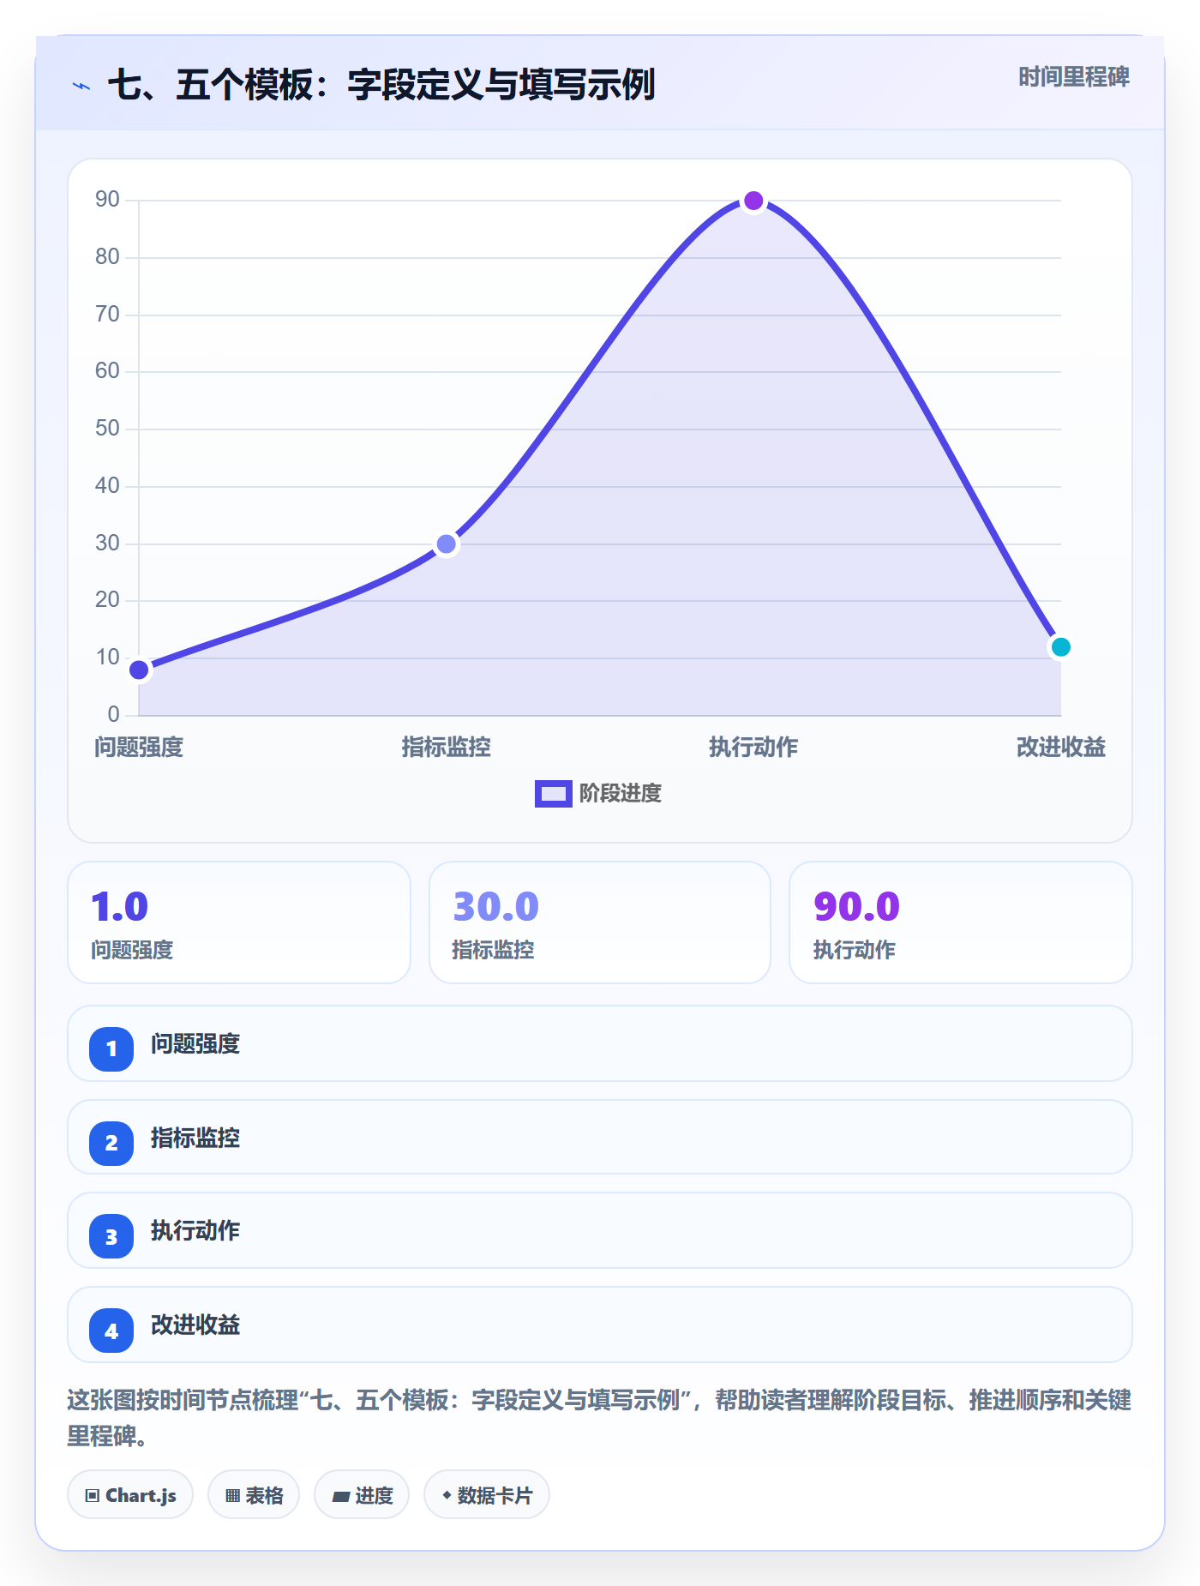Select the 问题强度 list row text
1200x1586 pixels.
(195, 1044)
